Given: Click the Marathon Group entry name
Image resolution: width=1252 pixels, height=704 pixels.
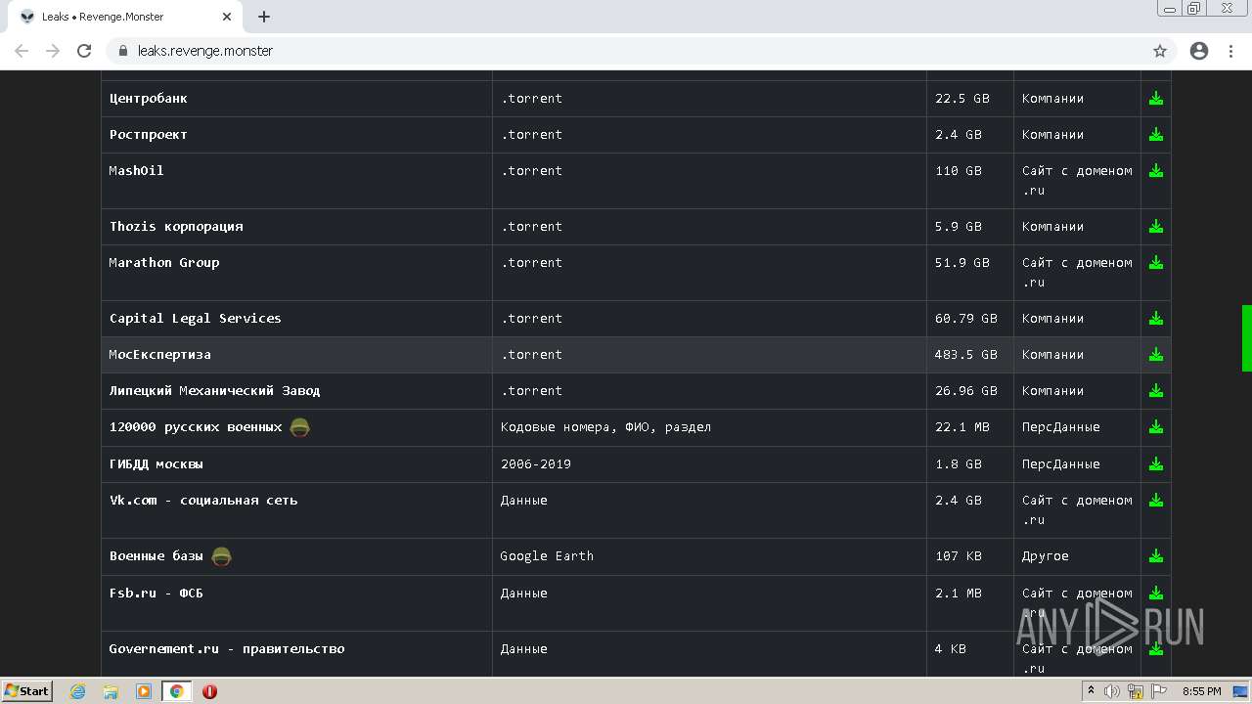Looking at the screenshot, I should point(164,263).
